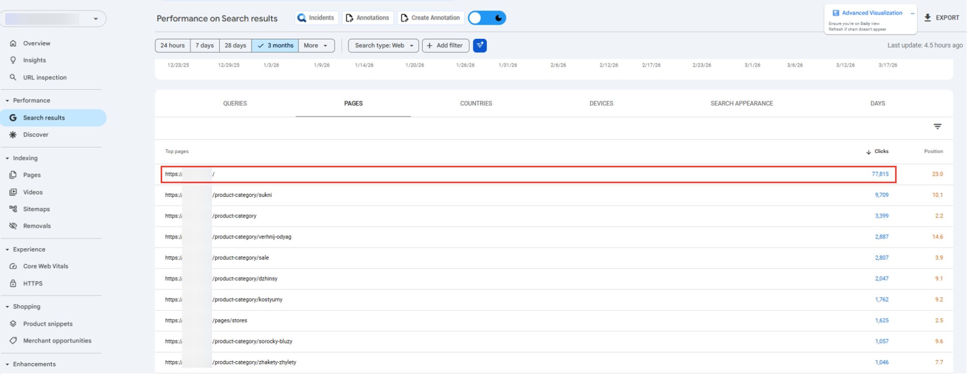This screenshot has height=375, width=967.
Task: Switch to the Devices tab
Action: pos(601,104)
